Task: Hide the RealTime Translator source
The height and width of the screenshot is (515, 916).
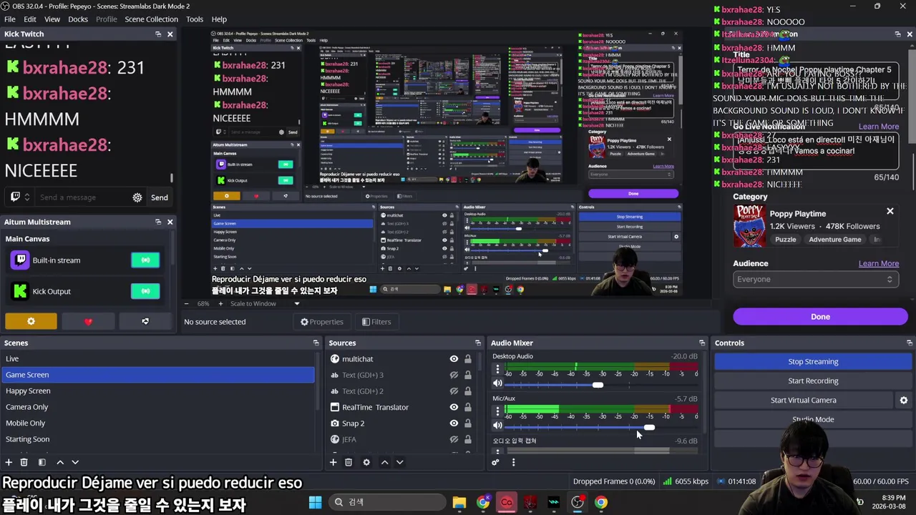Action: click(x=454, y=407)
